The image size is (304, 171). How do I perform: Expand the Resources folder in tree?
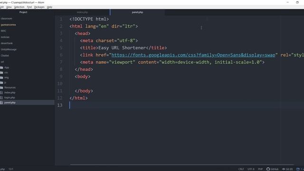[9, 87]
